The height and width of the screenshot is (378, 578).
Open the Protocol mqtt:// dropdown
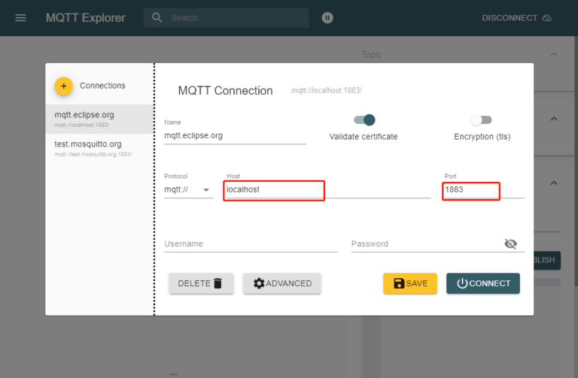[x=188, y=190]
